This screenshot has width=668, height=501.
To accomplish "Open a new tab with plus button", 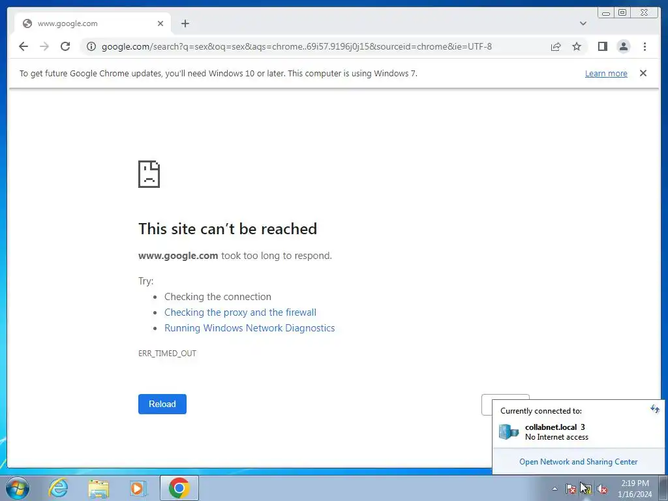I will [x=185, y=23].
